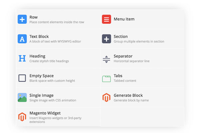Click the Magento Widget logo icon

(22, 117)
